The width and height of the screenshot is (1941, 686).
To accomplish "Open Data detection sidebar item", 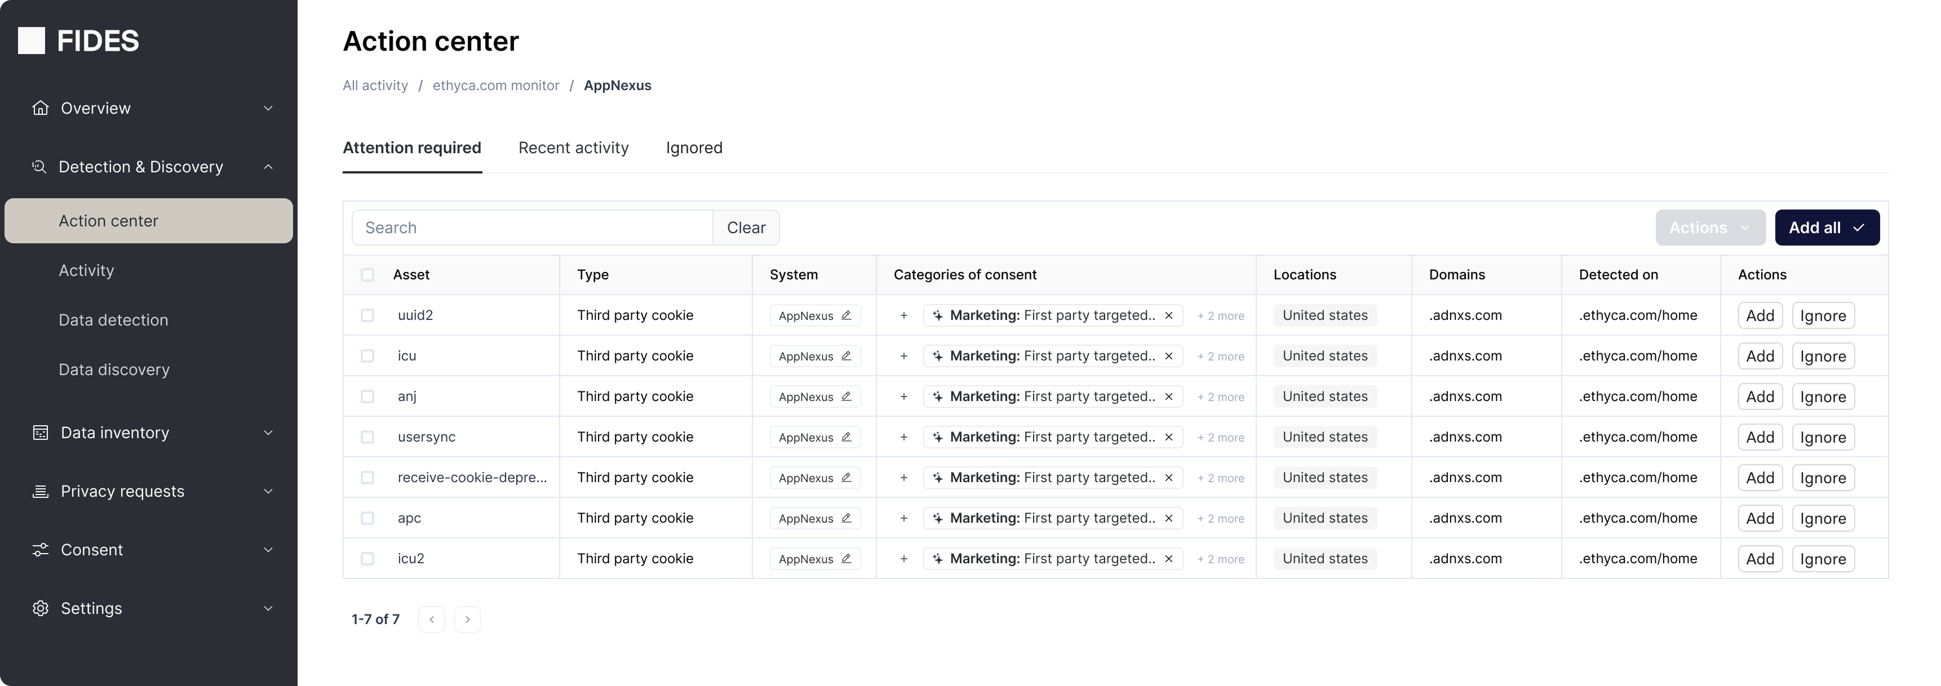I will [x=113, y=320].
